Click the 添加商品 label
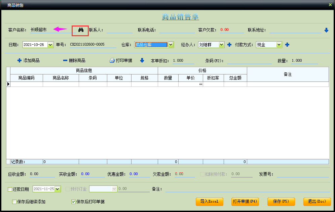Image resolution: width=335 pixels, height=212 pixels. (x=31, y=60)
